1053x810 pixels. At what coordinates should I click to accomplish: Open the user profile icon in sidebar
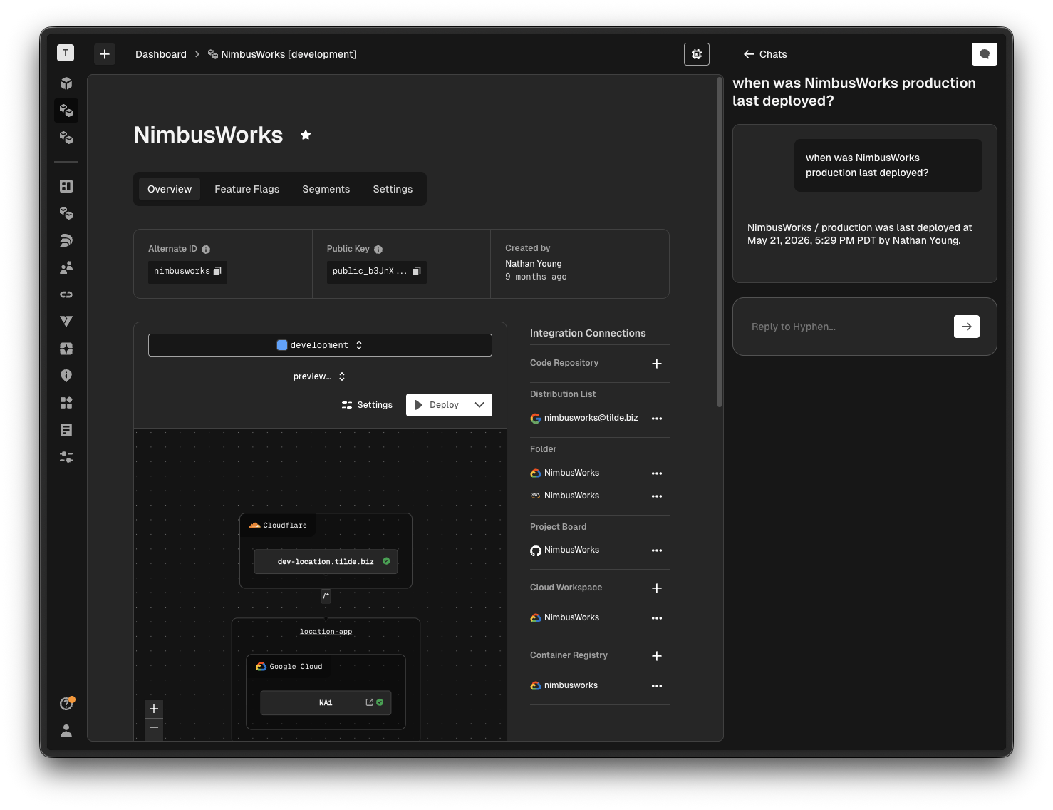66,731
